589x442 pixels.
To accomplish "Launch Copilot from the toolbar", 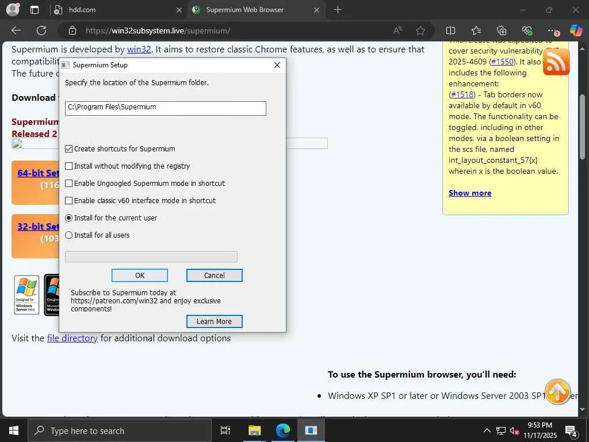I will (x=576, y=31).
